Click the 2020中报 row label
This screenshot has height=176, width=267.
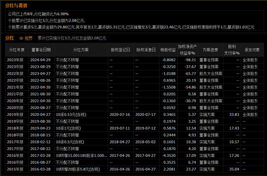click(15, 108)
